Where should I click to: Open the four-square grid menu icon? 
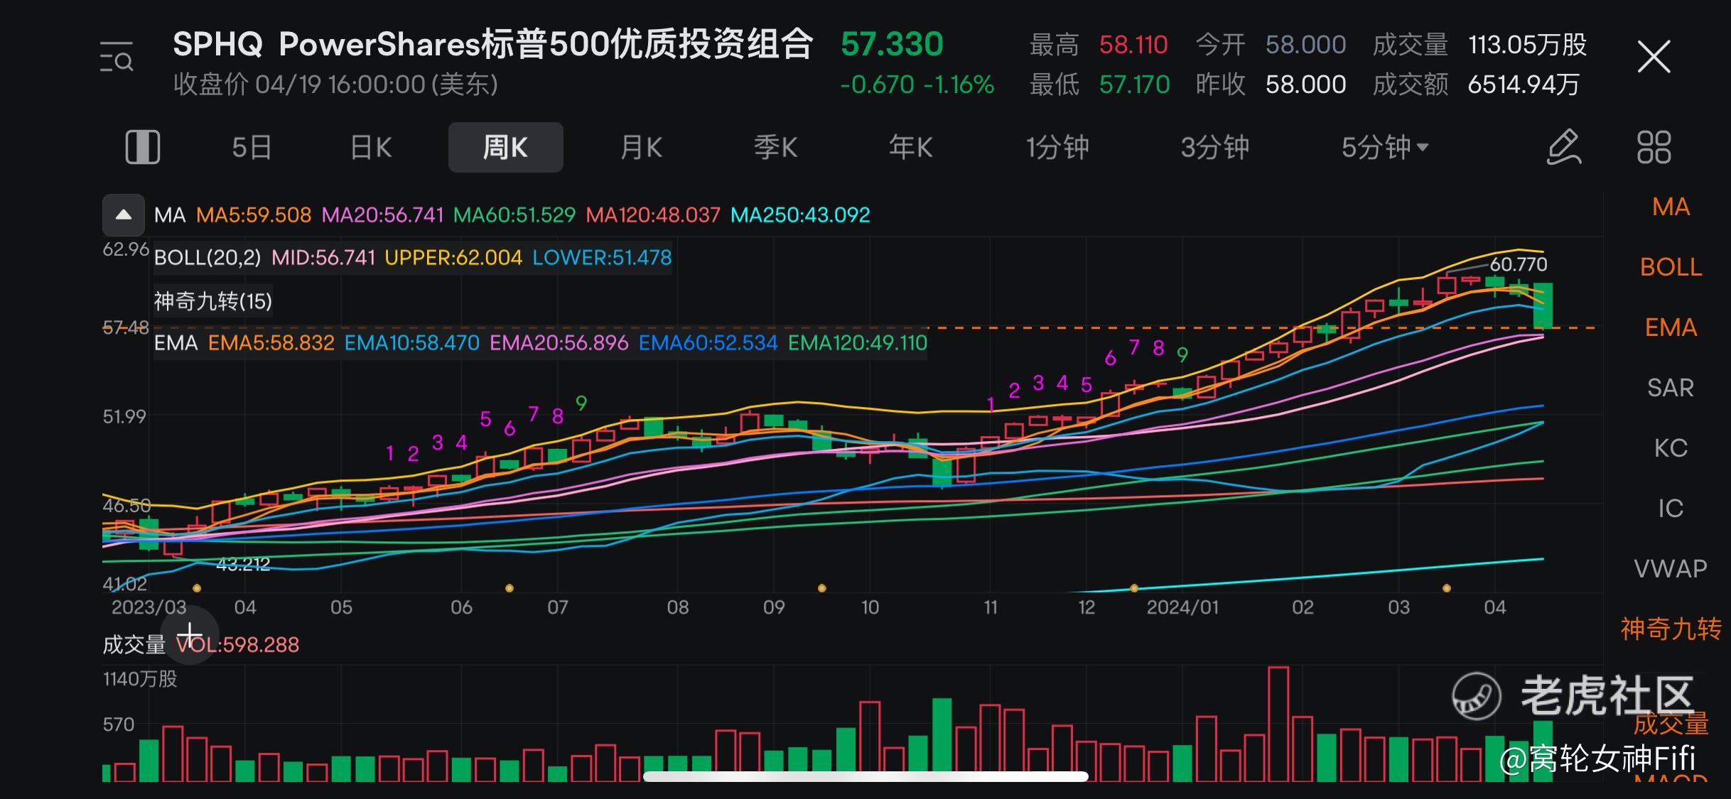click(x=1654, y=147)
